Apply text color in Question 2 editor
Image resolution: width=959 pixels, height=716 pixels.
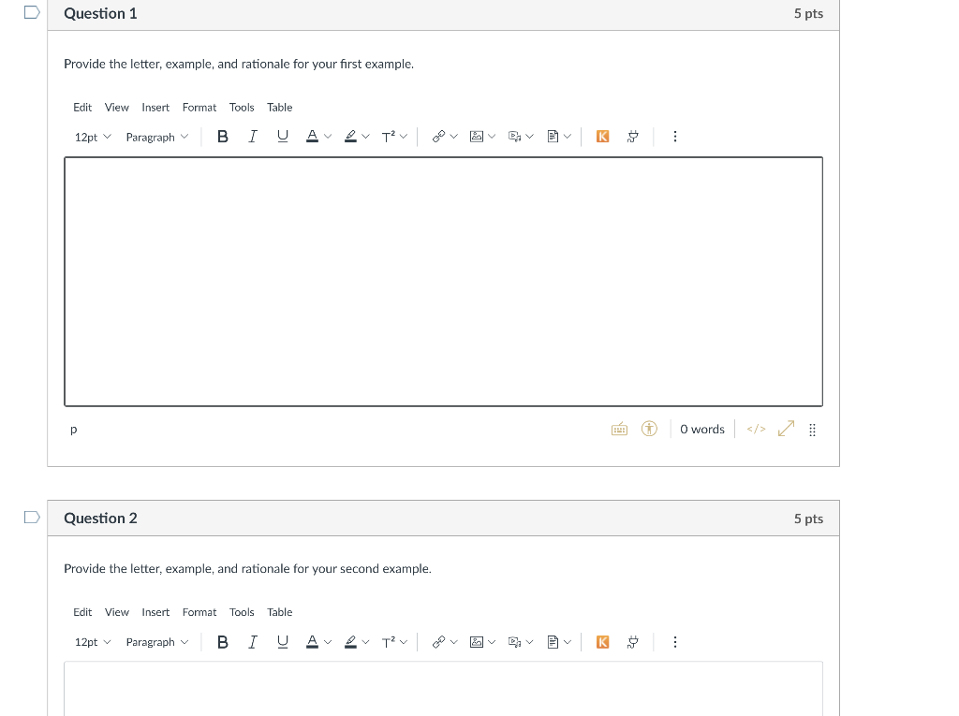click(x=312, y=641)
